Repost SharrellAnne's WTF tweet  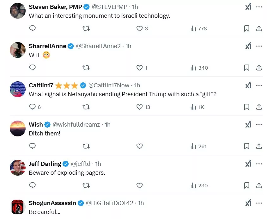pos(86,68)
